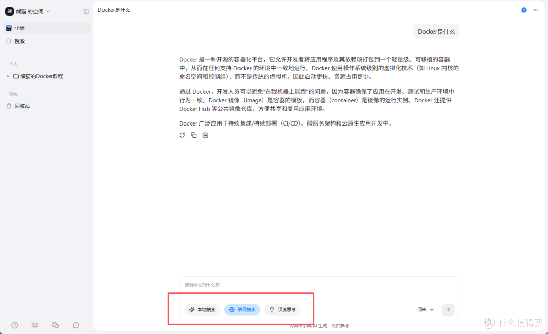Start a new chat with blue plus icon
The image size is (548, 334).
(524, 10)
